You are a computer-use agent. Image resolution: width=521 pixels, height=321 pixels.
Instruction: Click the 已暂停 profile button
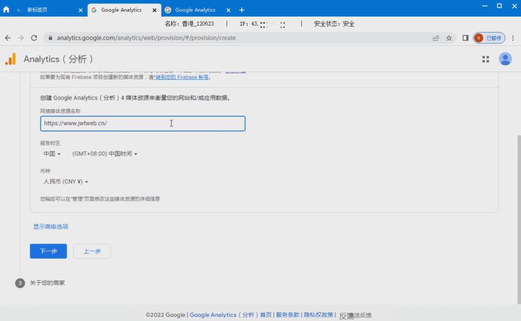pyautogui.click(x=489, y=38)
